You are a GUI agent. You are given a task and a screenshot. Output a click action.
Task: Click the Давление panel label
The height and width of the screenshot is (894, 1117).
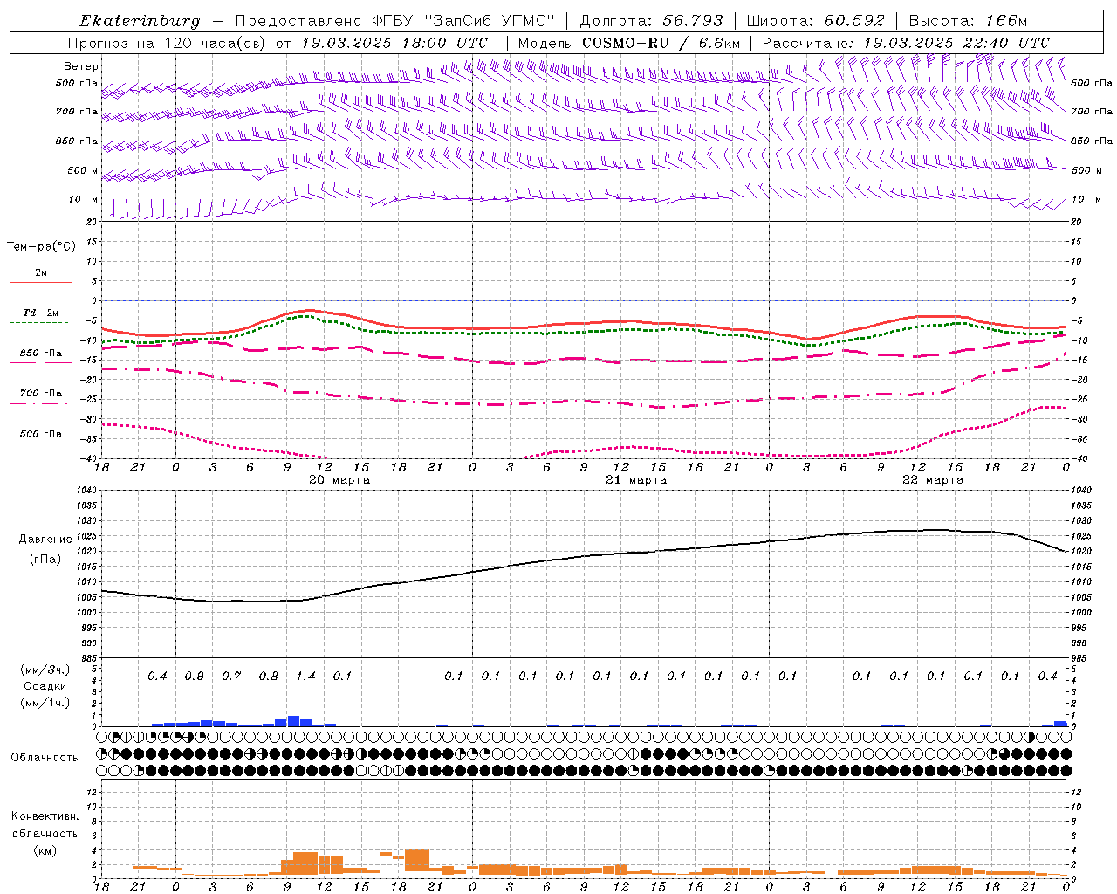47,540
